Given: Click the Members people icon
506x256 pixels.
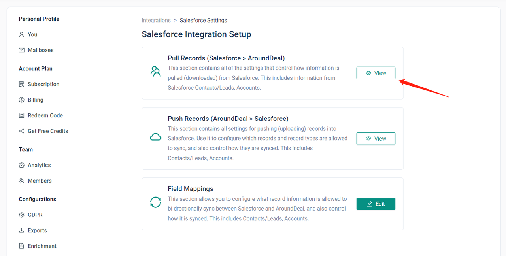Looking at the screenshot, I should [22, 181].
